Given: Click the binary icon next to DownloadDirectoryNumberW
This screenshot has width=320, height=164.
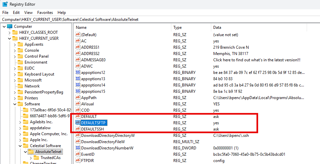Looking at the screenshot, I should [78, 148].
